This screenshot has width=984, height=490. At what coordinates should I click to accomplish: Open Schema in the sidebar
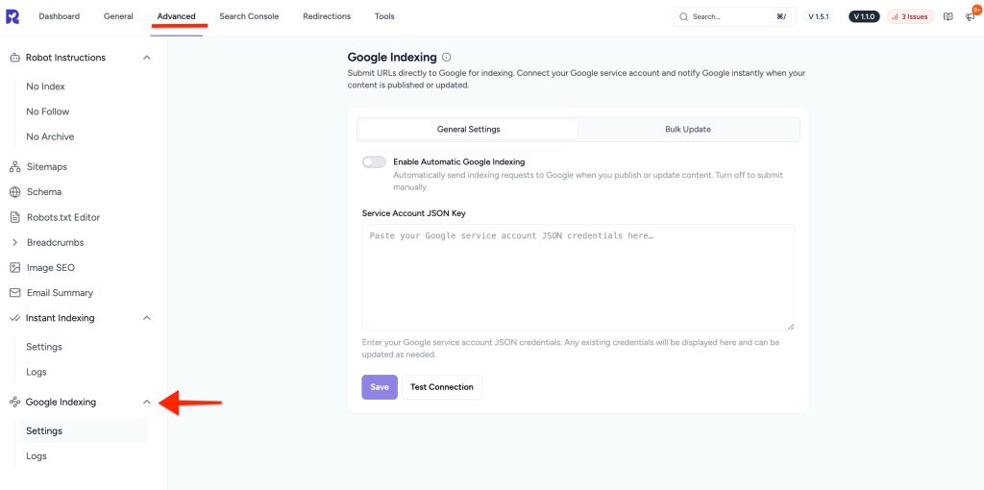[x=43, y=192]
